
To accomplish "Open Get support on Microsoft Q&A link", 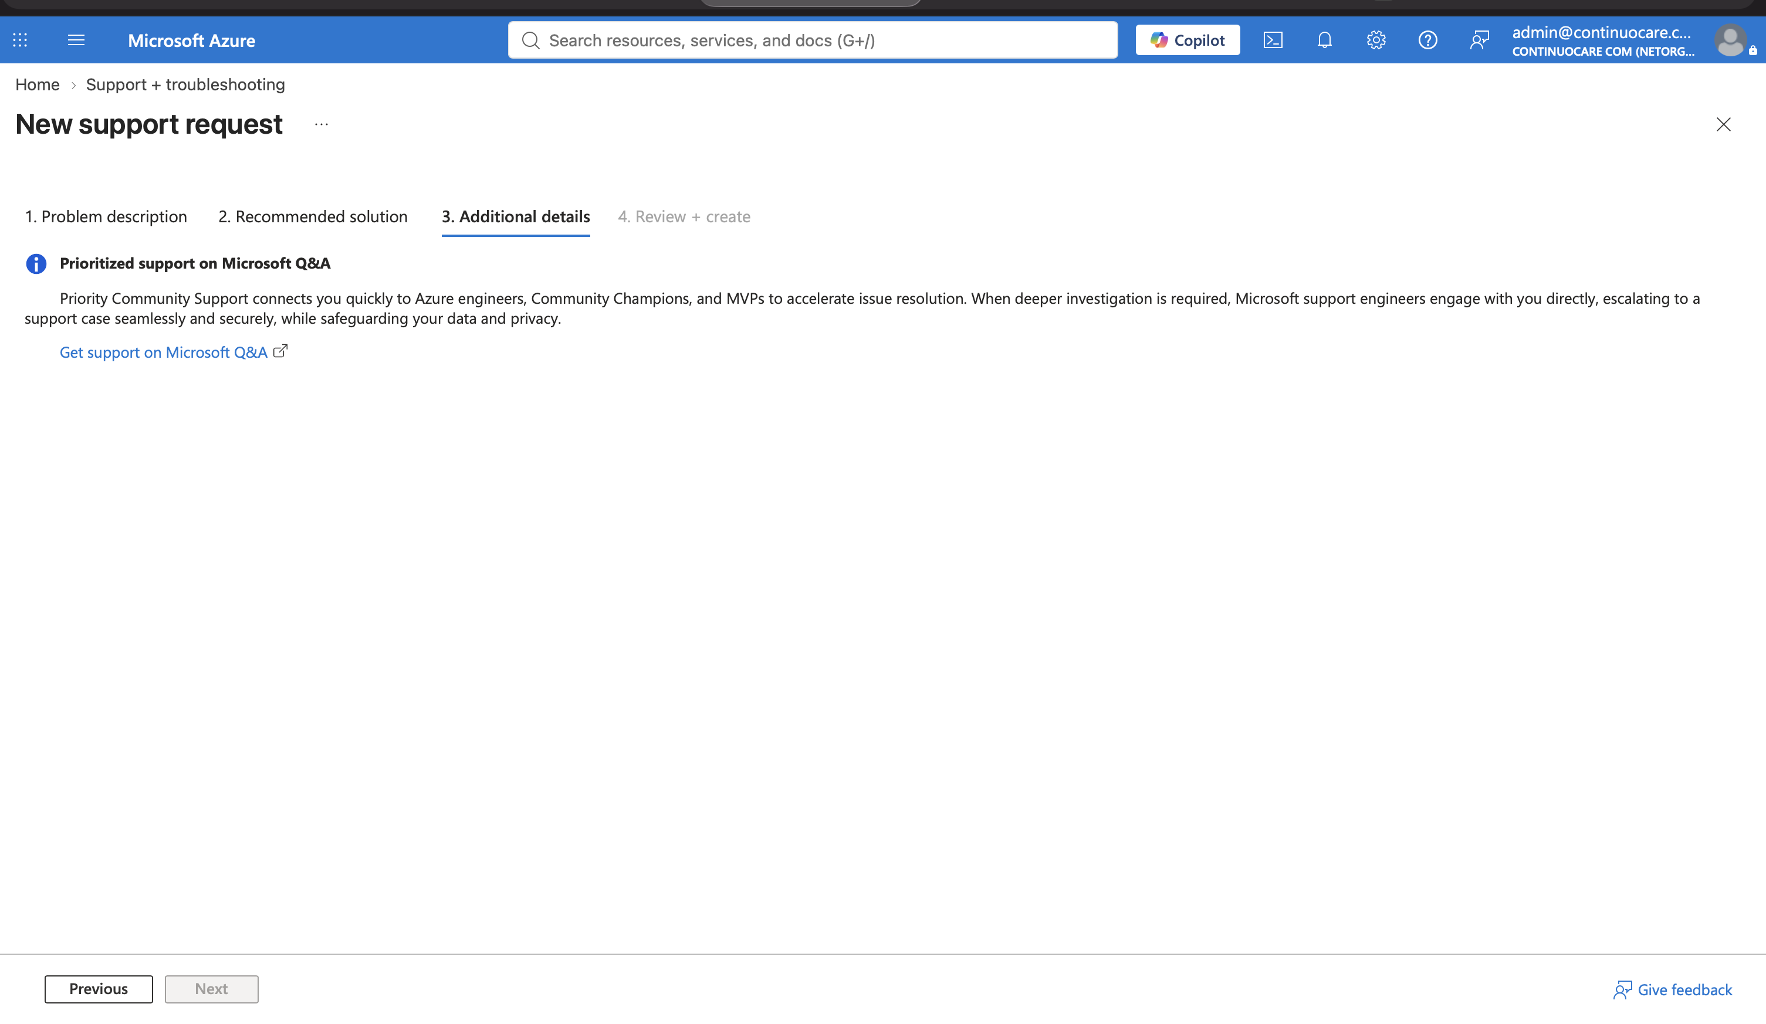I will (163, 352).
